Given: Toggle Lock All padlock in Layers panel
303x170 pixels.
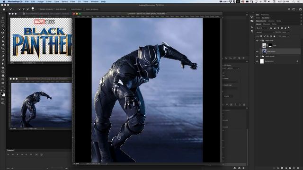Looking at the screenshot, I should (x=274, y=36).
